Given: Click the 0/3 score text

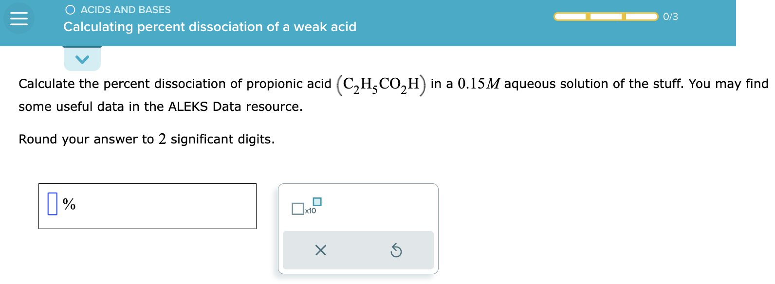Looking at the screenshot, I should pos(671,16).
